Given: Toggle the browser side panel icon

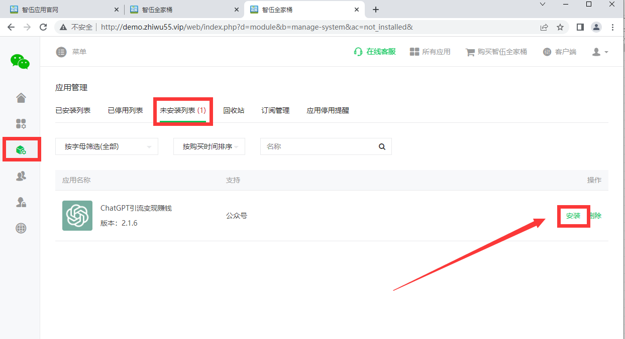Looking at the screenshot, I should tap(580, 27).
